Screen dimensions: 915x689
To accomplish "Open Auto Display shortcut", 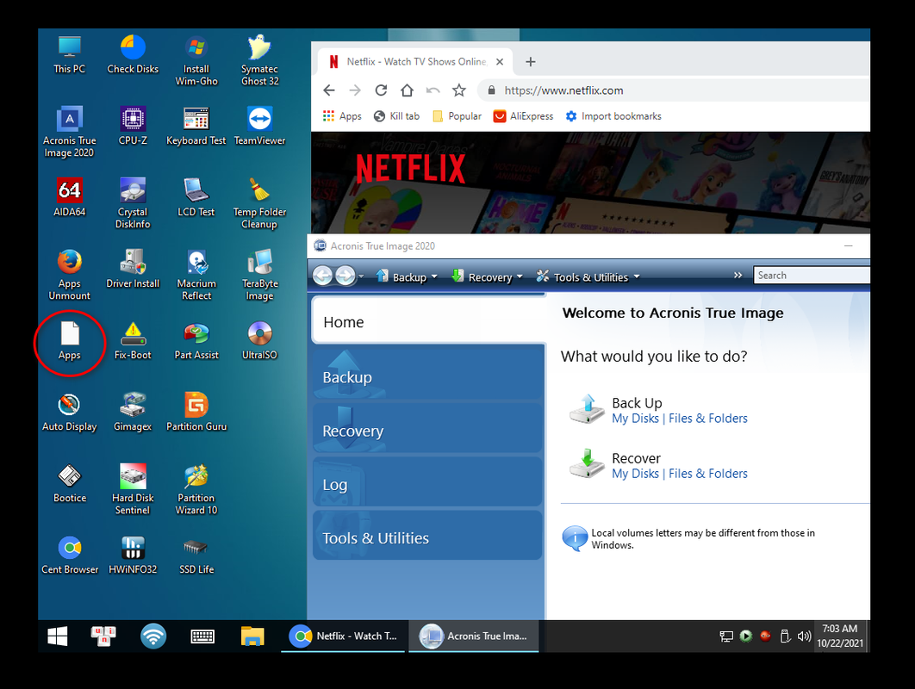I will click(70, 413).
